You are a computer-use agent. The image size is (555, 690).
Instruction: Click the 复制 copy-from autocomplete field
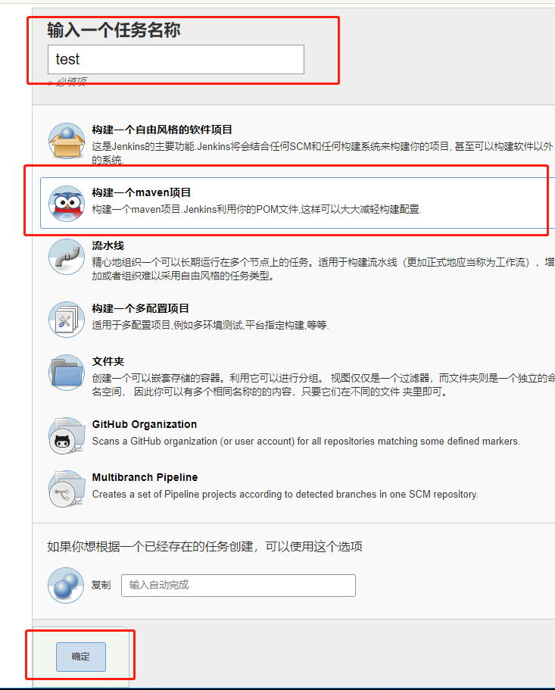239,585
